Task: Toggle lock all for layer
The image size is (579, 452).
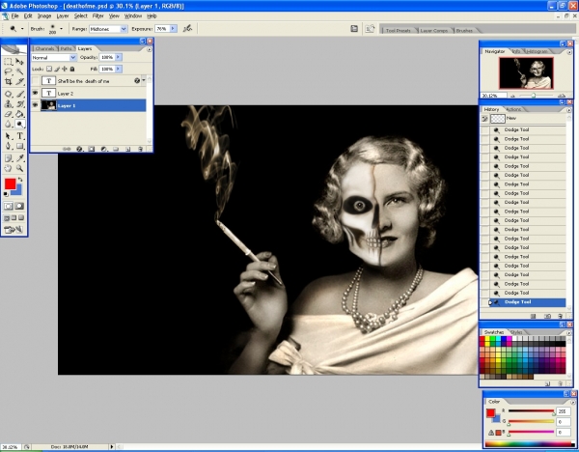Action: 72,69
